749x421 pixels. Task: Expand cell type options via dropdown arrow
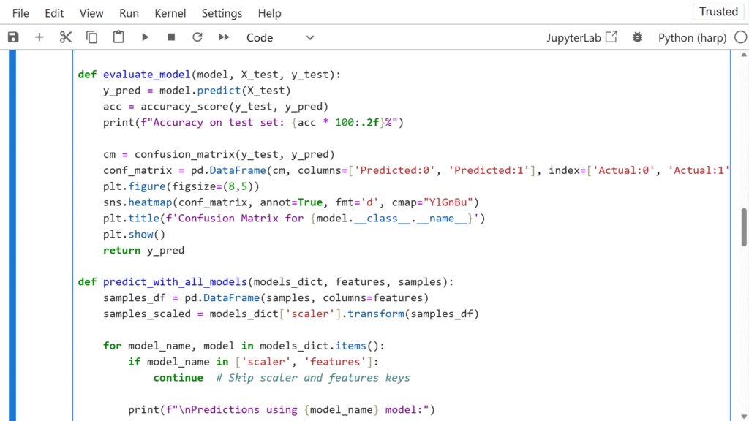(x=309, y=37)
